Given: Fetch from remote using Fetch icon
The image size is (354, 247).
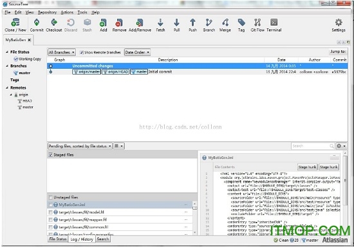Looking at the screenshot, I should (x=160, y=25).
